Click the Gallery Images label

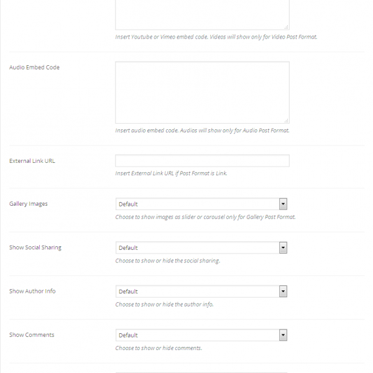[29, 204]
